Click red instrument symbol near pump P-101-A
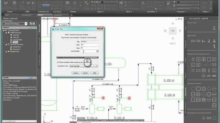 pos(103,98)
